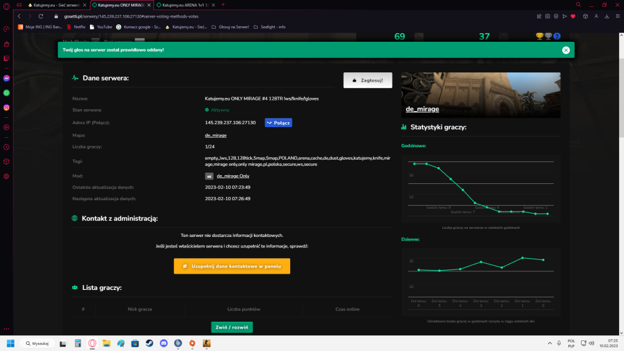This screenshot has width=624, height=351.
Task: Click the toolbar cube extensions icon
Action: tap(585, 16)
